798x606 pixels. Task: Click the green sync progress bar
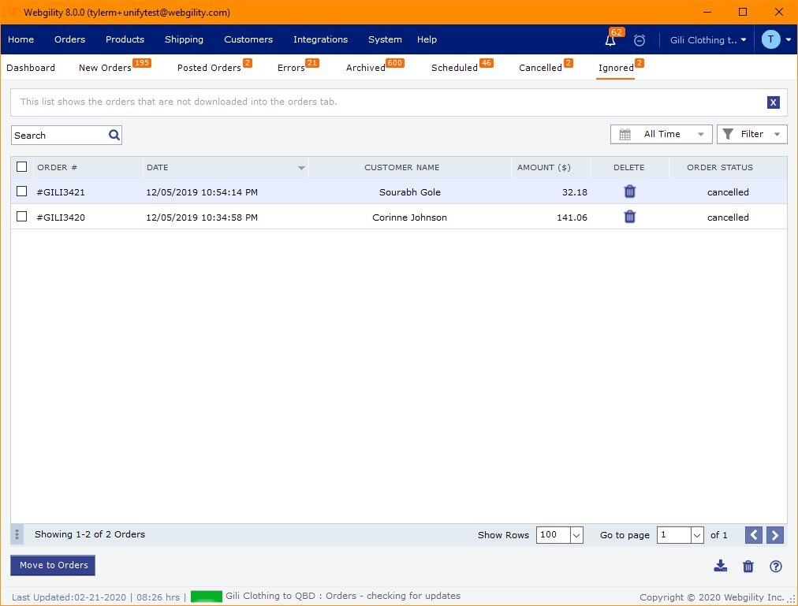(206, 597)
